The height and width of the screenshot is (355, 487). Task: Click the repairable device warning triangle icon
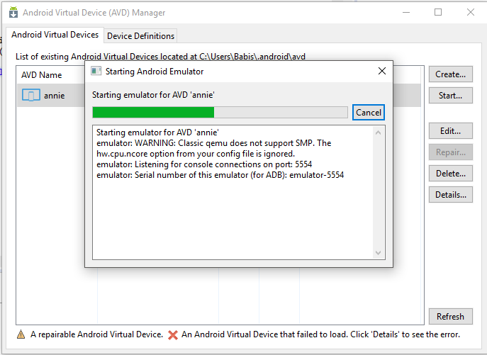(21, 334)
